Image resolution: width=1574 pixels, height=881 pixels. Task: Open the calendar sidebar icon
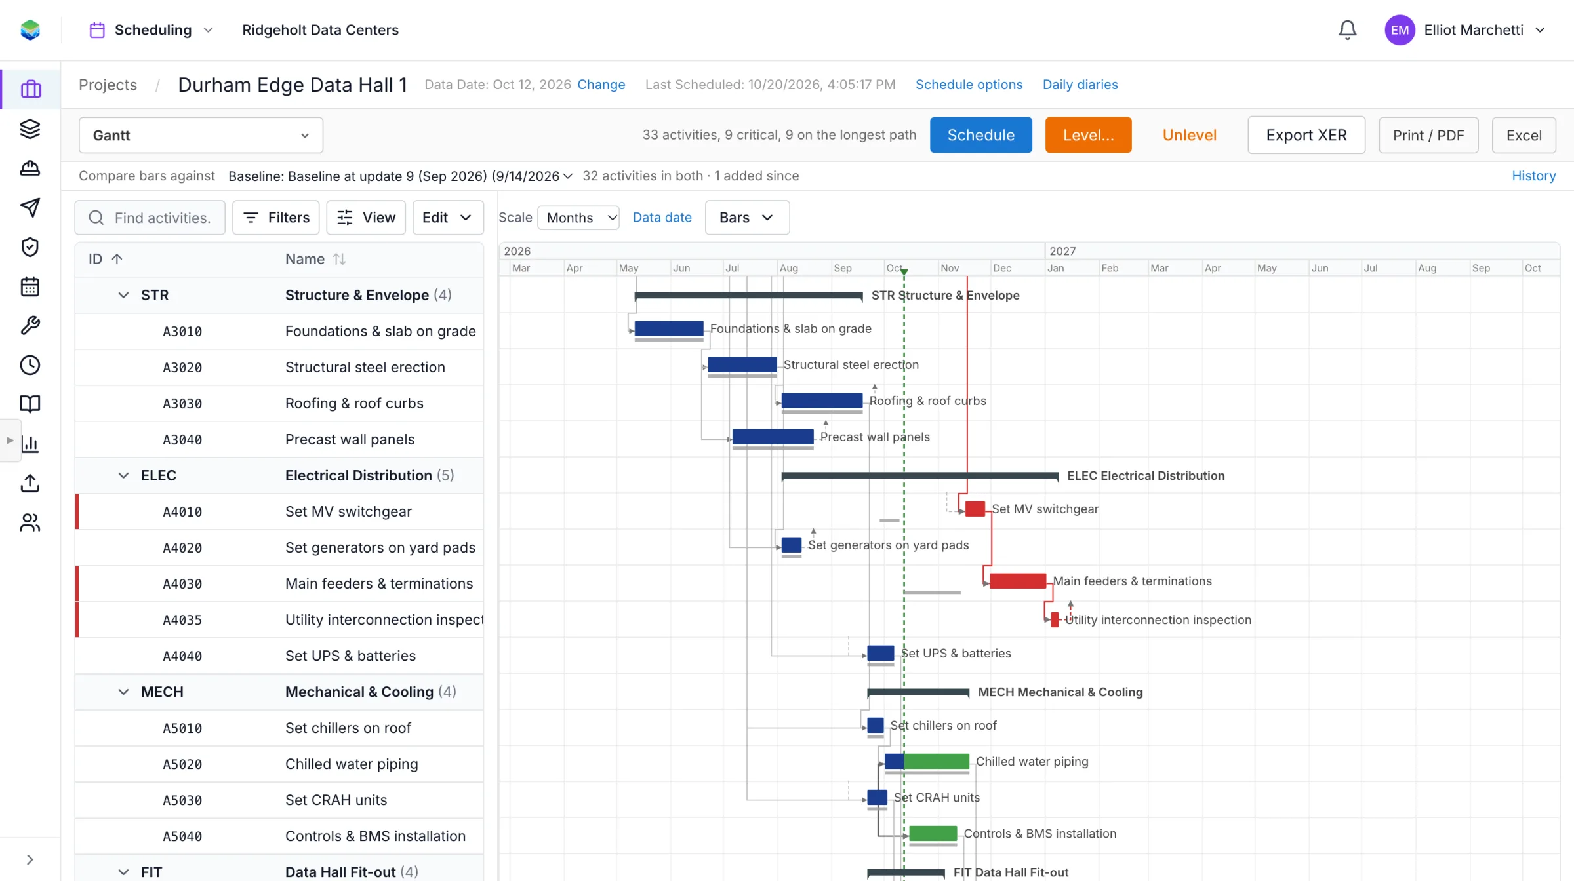click(x=30, y=286)
